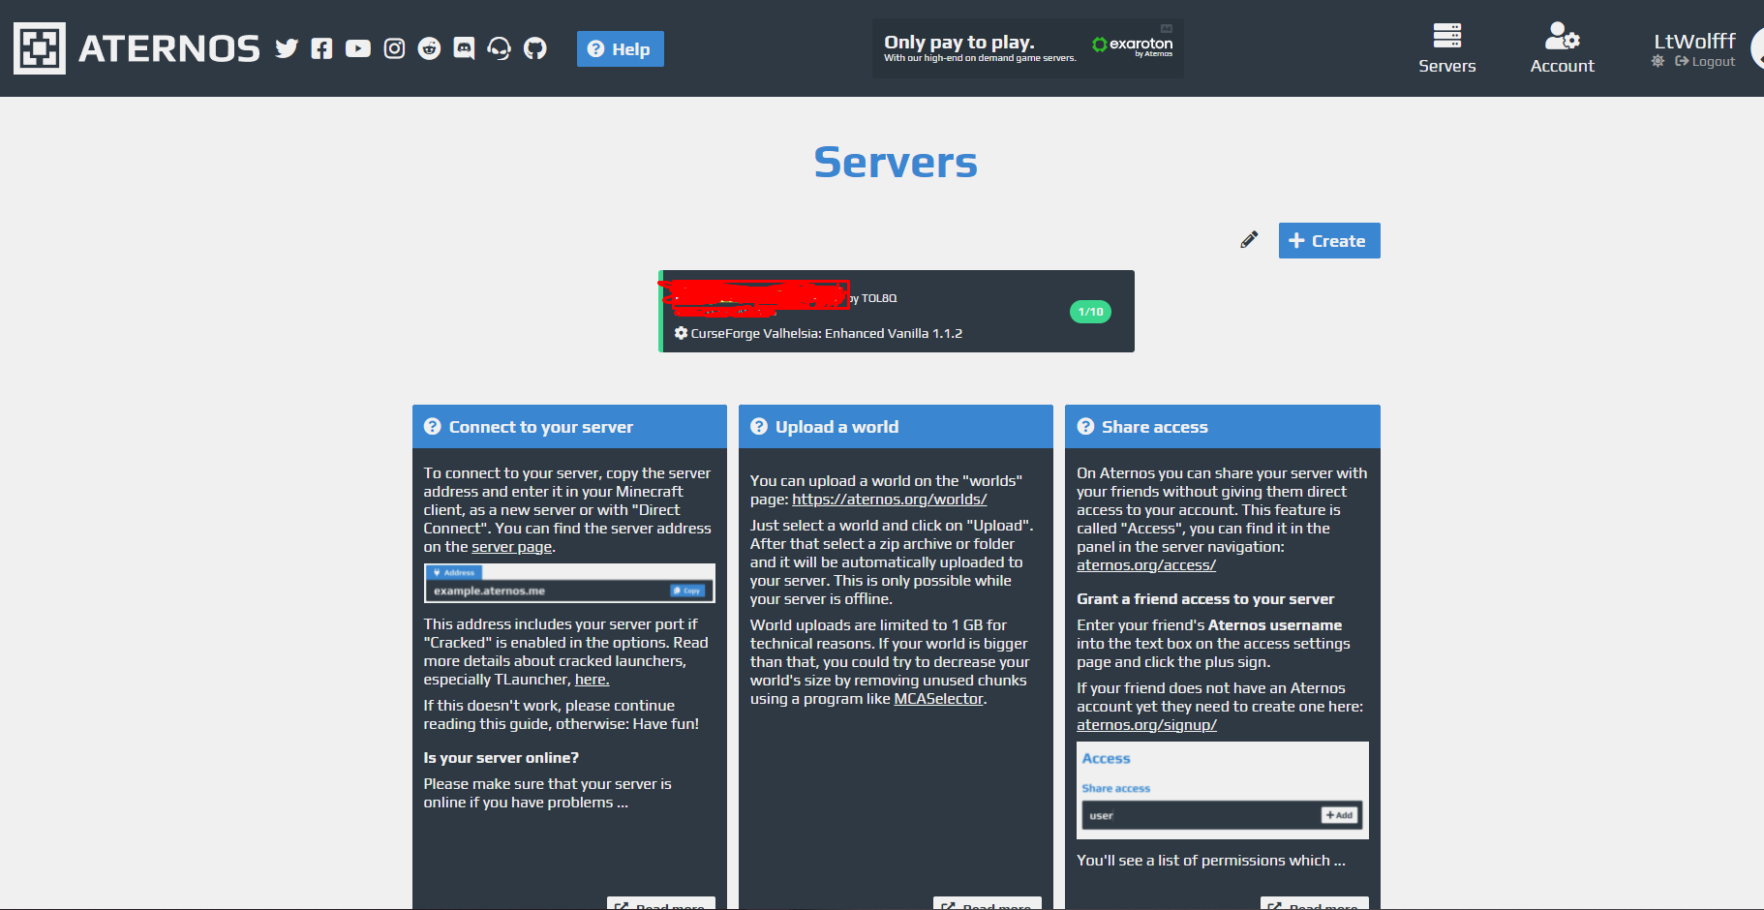Toggle the sun theme icon

(x=1658, y=61)
